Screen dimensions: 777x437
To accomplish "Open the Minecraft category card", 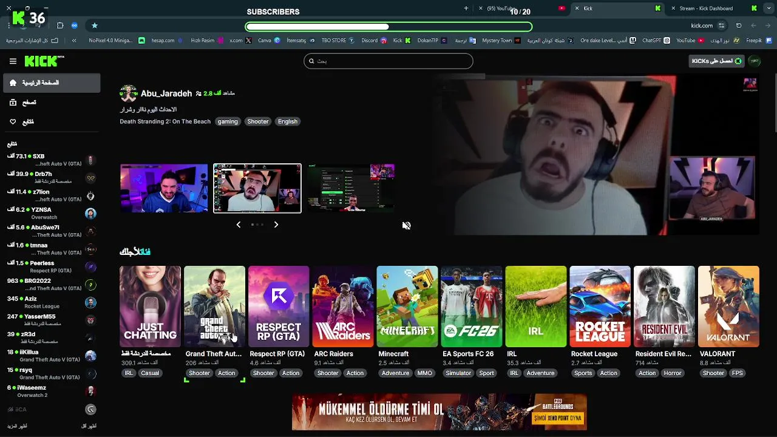I will pos(407,307).
